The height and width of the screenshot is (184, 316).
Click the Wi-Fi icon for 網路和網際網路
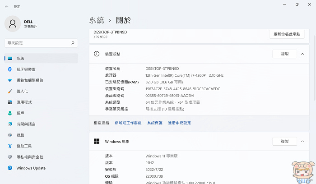10,80
